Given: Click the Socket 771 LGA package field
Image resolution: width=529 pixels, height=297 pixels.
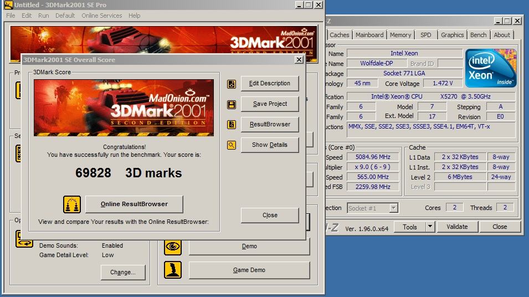Looking at the screenshot, I should (x=404, y=73).
